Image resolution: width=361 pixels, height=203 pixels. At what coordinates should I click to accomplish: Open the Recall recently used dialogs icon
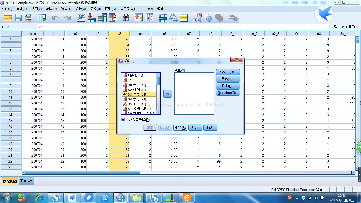tap(42, 18)
